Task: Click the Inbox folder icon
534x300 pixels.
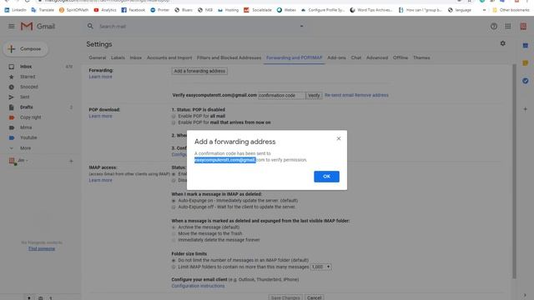Action: [11, 67]
